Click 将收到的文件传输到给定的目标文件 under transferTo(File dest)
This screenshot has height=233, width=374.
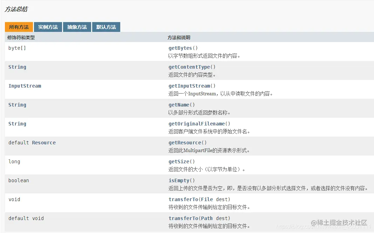209,207
